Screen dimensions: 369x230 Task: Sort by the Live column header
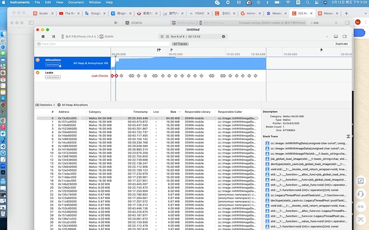click(156, 112)
